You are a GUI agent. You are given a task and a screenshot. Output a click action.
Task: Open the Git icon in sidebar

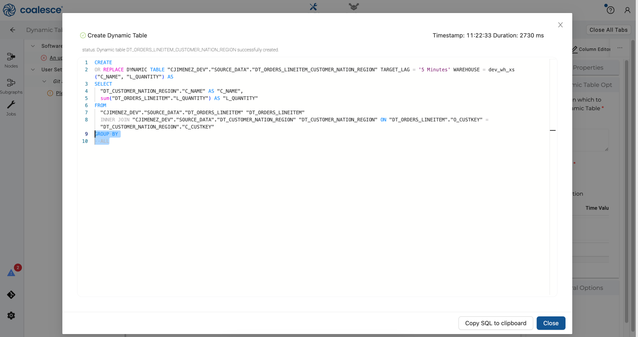[x=11, y=295]
